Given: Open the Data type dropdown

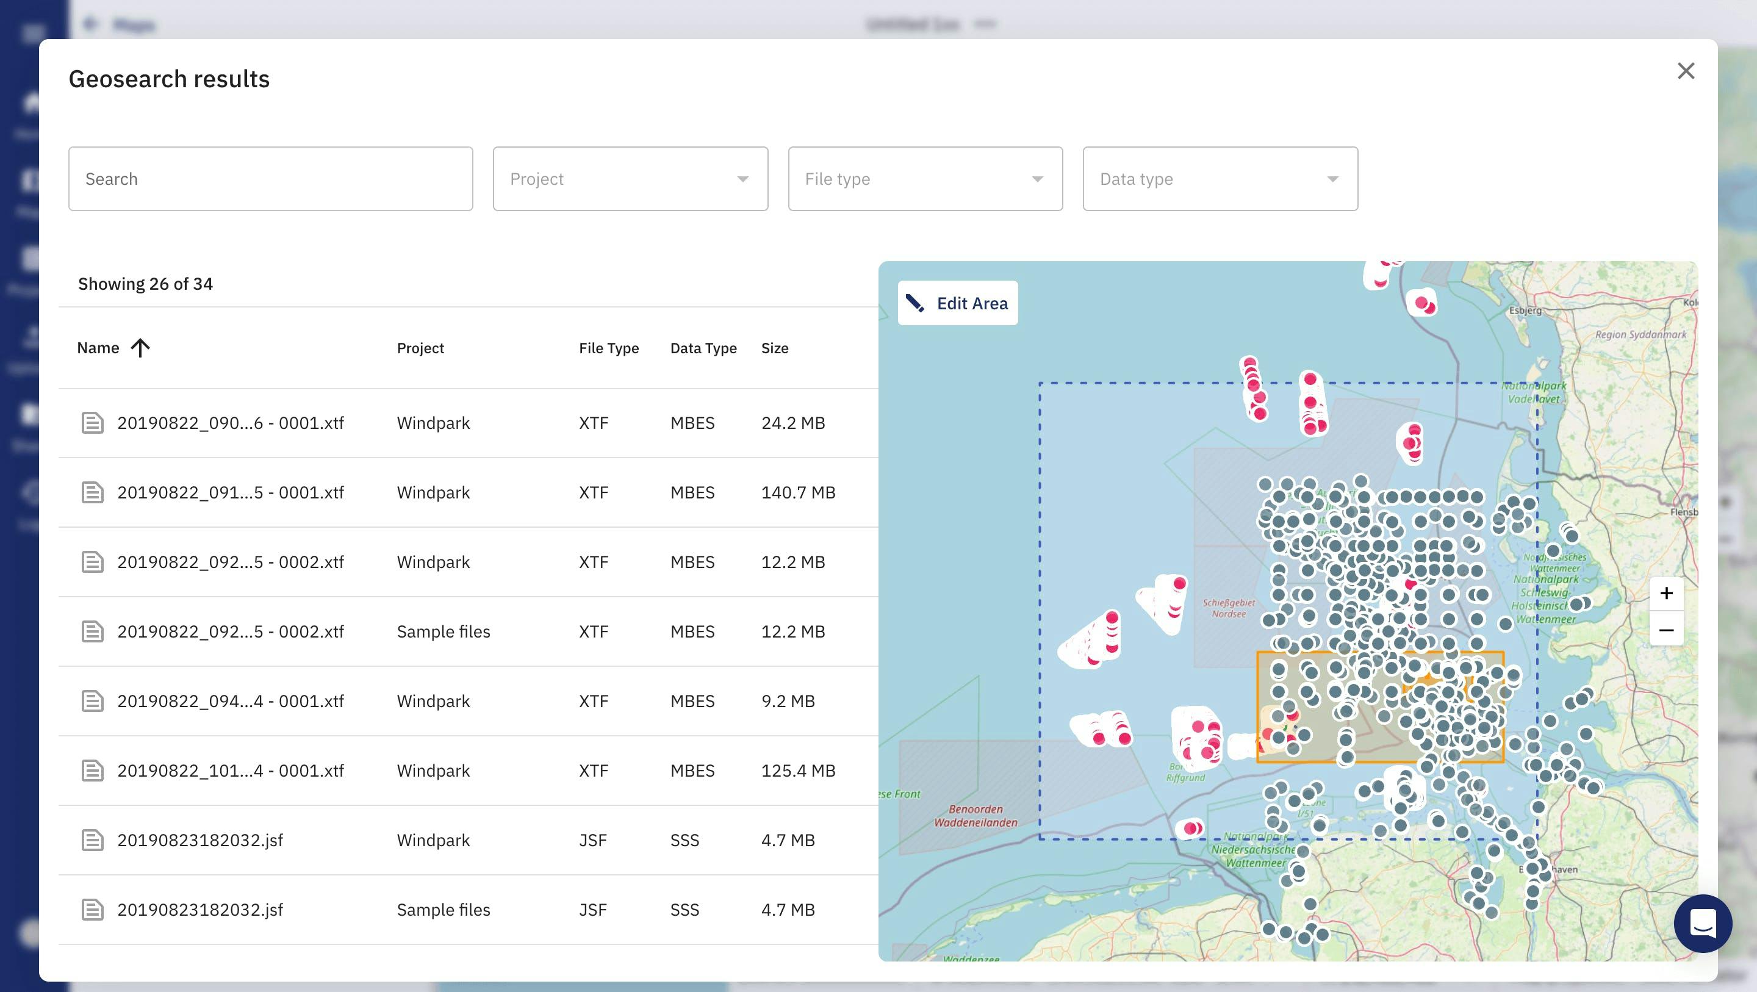Looking at the screenshot, I should coord(1220,179).
